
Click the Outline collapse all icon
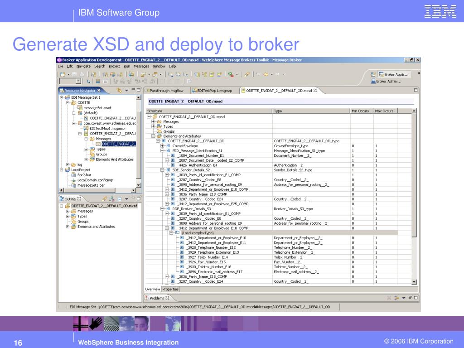tap(120, 199)
